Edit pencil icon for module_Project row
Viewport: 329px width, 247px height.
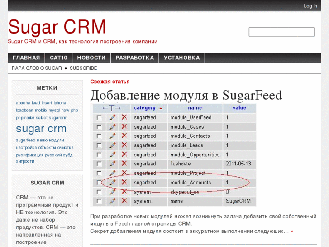[113, 173]
